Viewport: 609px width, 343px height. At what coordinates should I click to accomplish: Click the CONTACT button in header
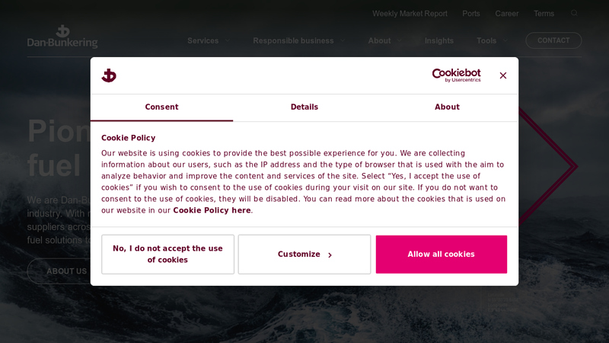(x=553, y=40)
